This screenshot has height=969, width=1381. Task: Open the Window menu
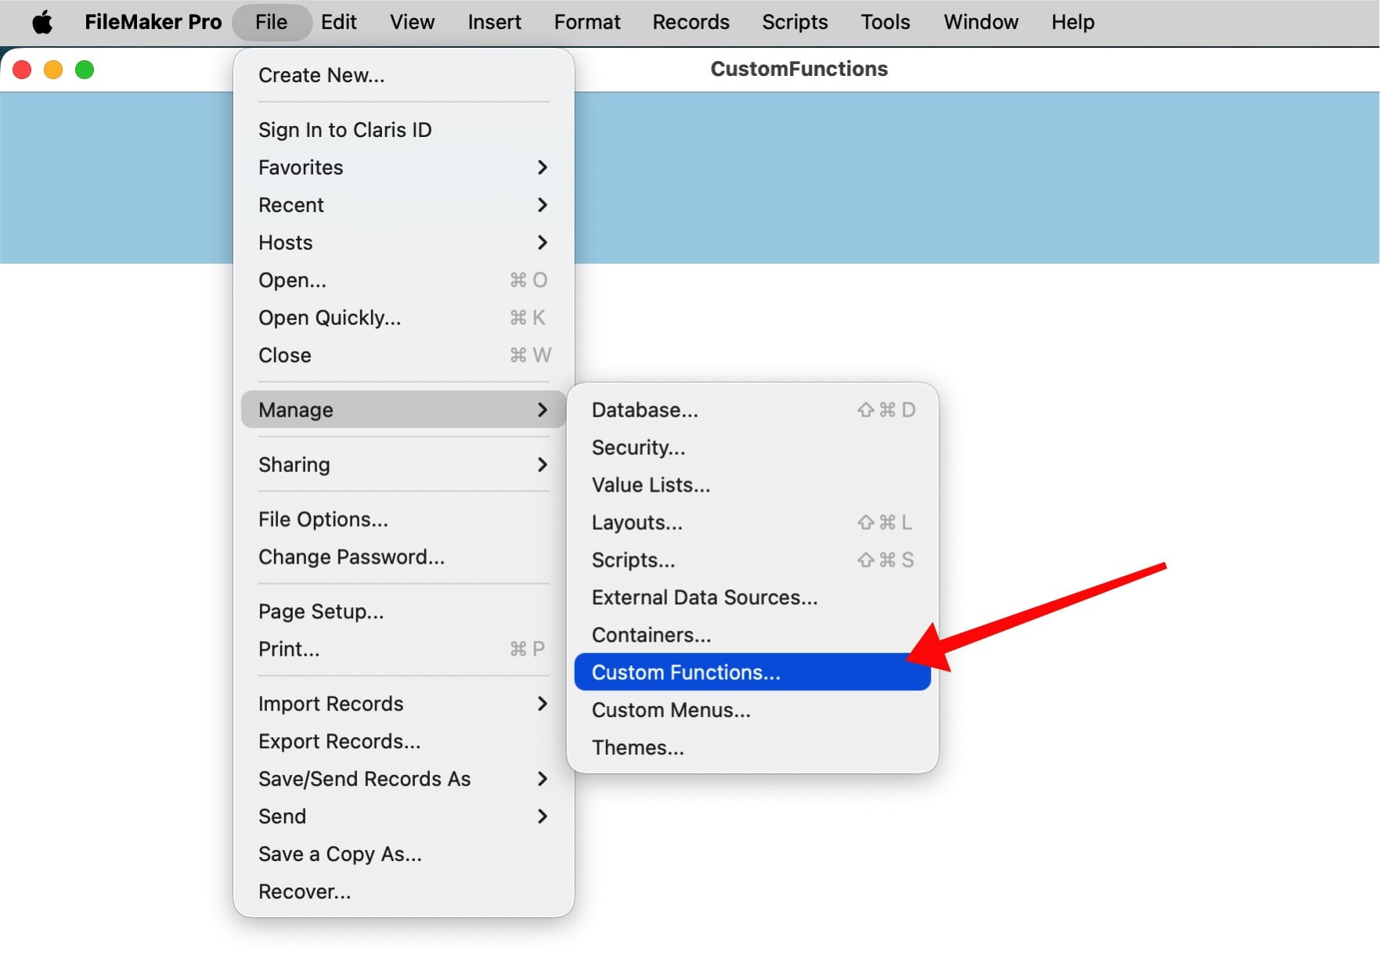981,22
